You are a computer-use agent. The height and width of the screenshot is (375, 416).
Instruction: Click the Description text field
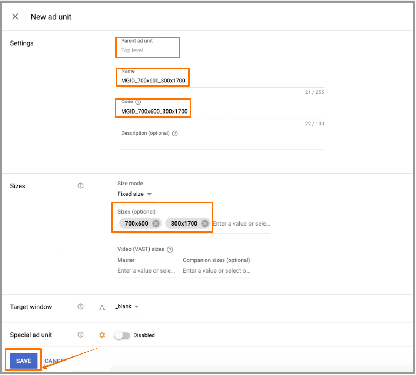tap(222, 144)
